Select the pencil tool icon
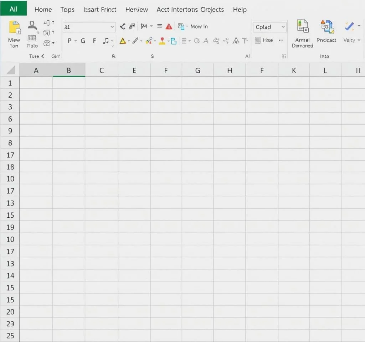365x342 pixels. [135, 41]
